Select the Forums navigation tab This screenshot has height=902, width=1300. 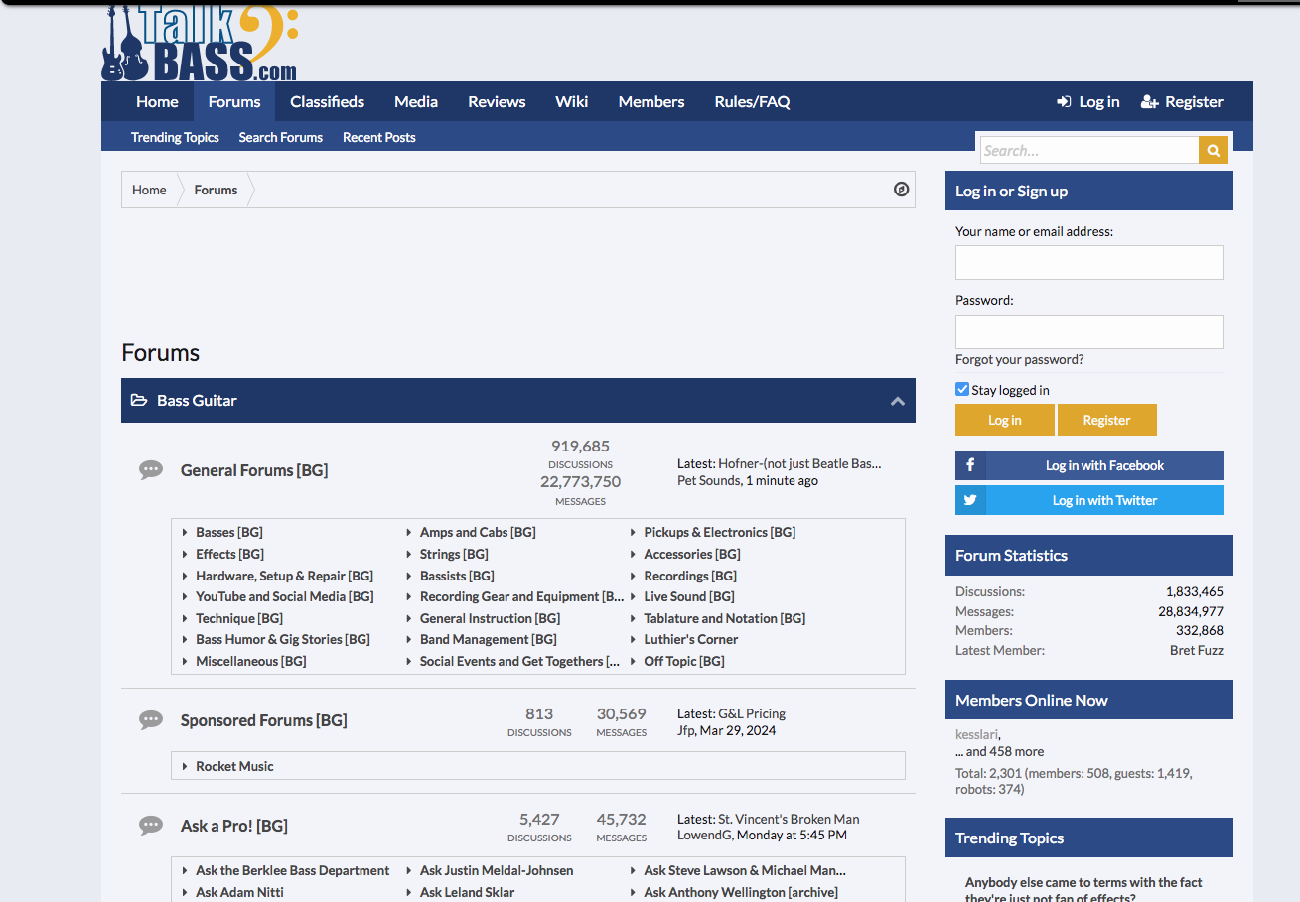[234, 101]
